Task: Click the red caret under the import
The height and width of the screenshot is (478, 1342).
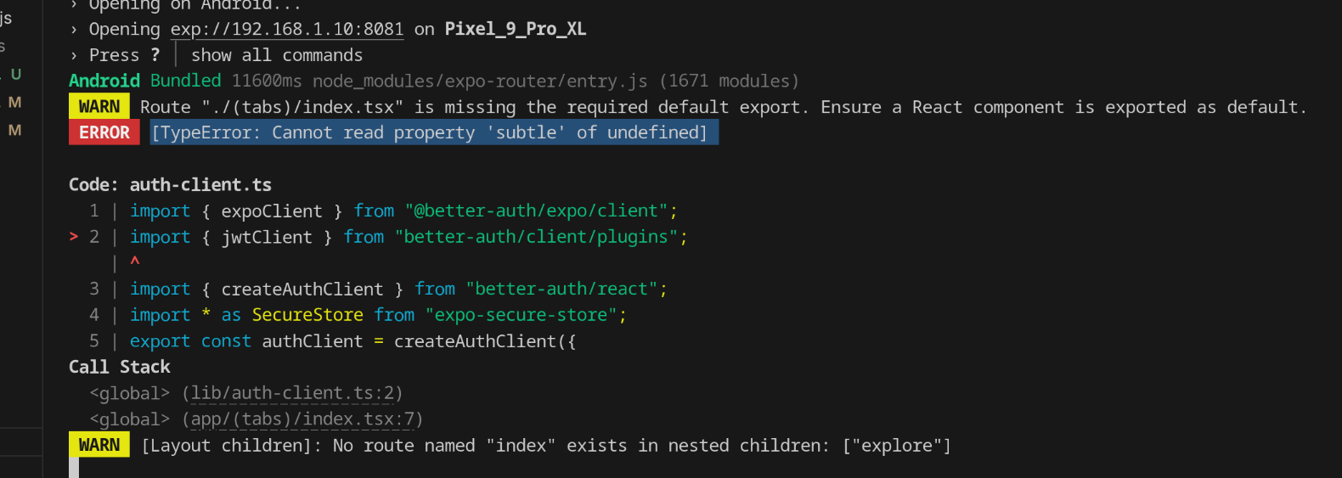Action: [135, 261]
